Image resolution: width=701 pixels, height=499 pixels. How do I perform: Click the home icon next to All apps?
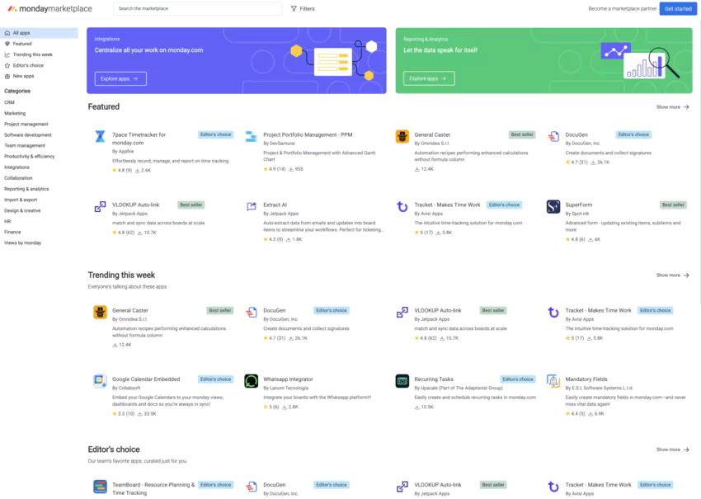pyautogui.click(x=7, y=33)
